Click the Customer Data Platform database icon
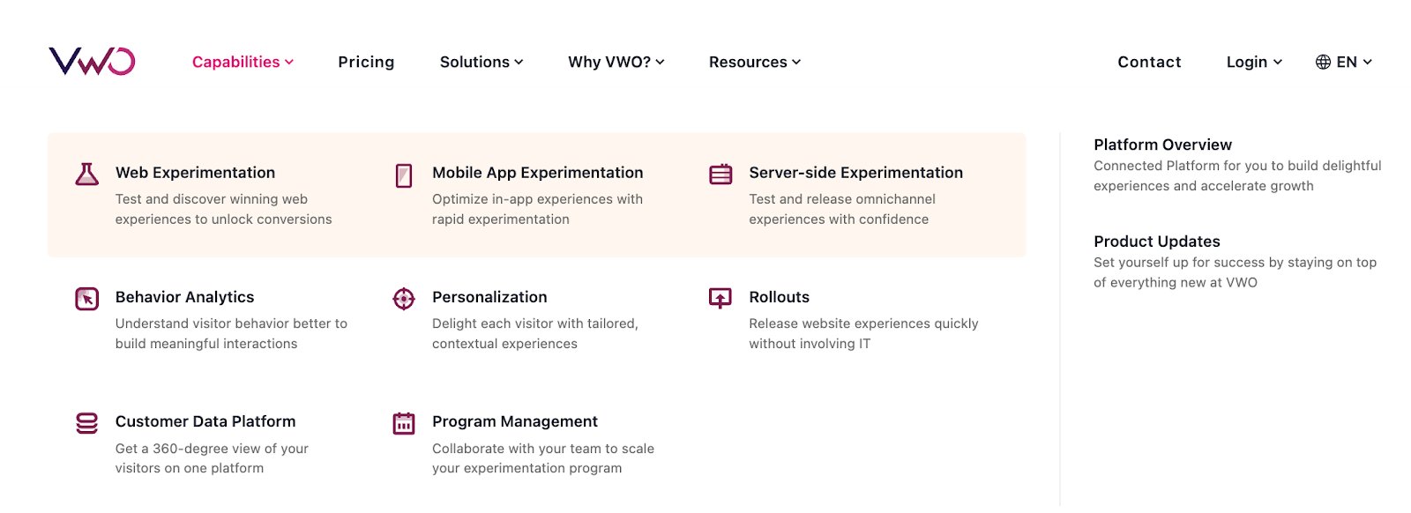 point(86,423)
